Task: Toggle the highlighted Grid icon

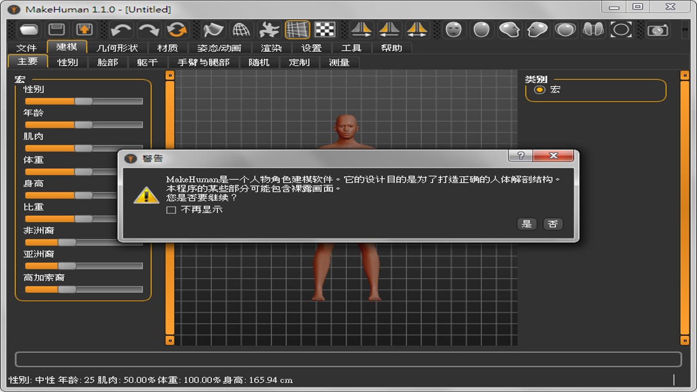Action: click(297, 29)
